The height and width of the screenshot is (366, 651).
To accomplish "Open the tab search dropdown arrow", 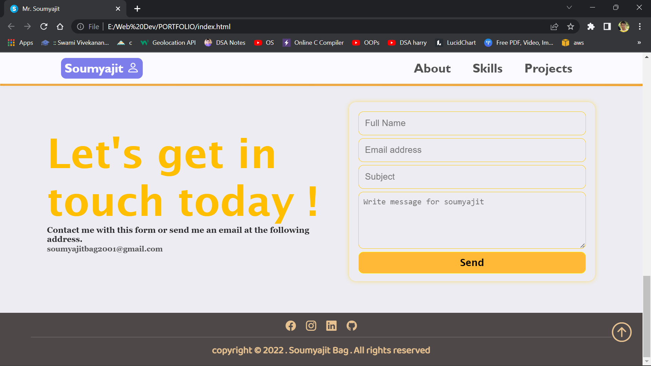I will pyautogui.click(x=569, y=7).
